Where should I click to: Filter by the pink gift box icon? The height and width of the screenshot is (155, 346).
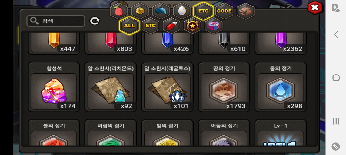214,26
